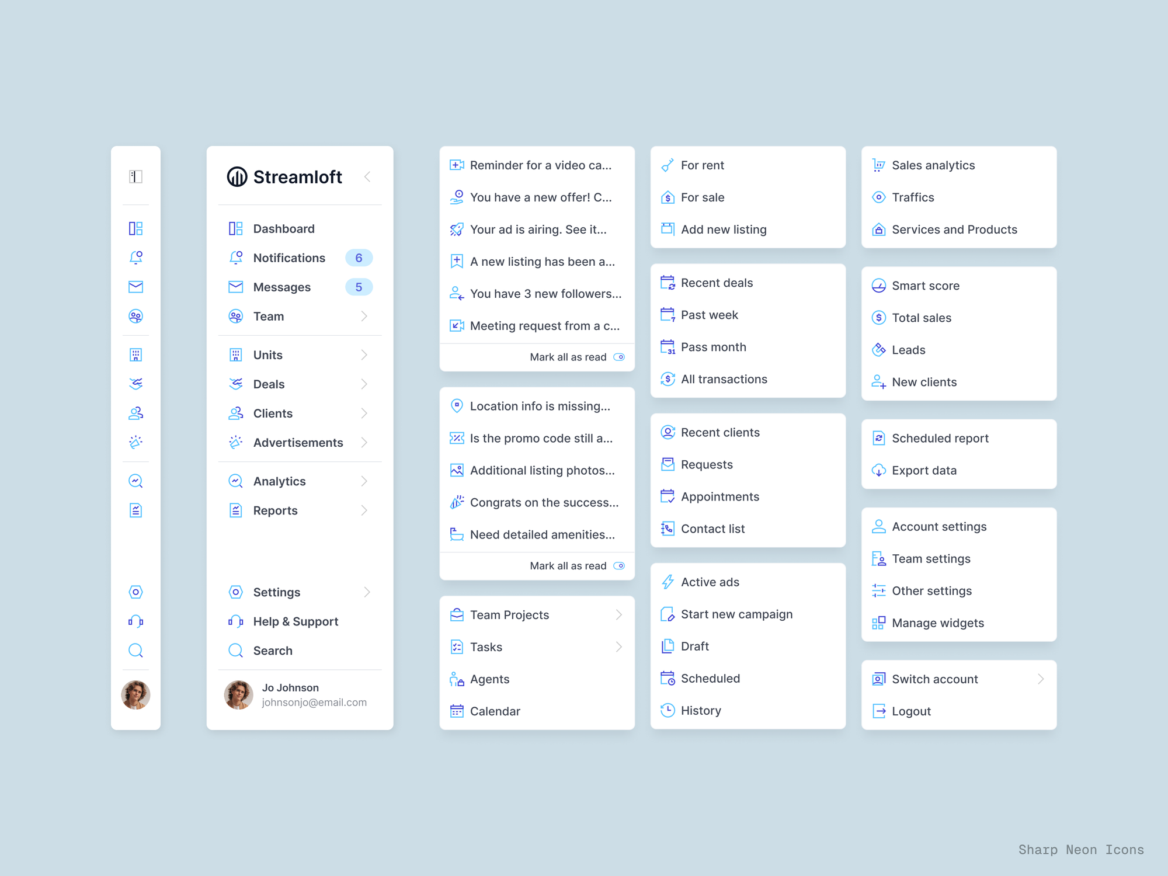This screenshot has height=876, width=1168.
Task: Expand the Team Projects chevron
Action: point(618,615)
